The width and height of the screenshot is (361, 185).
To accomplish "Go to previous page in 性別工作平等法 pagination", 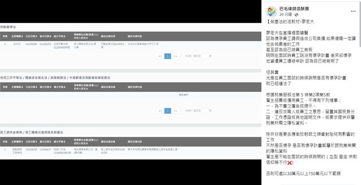I will tap(160, 111).
